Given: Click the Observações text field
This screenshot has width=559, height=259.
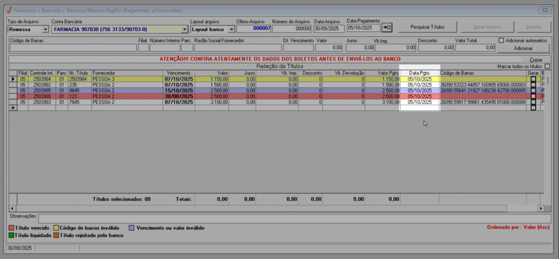Looking at the screenshot, I should [x=294, y=218].
